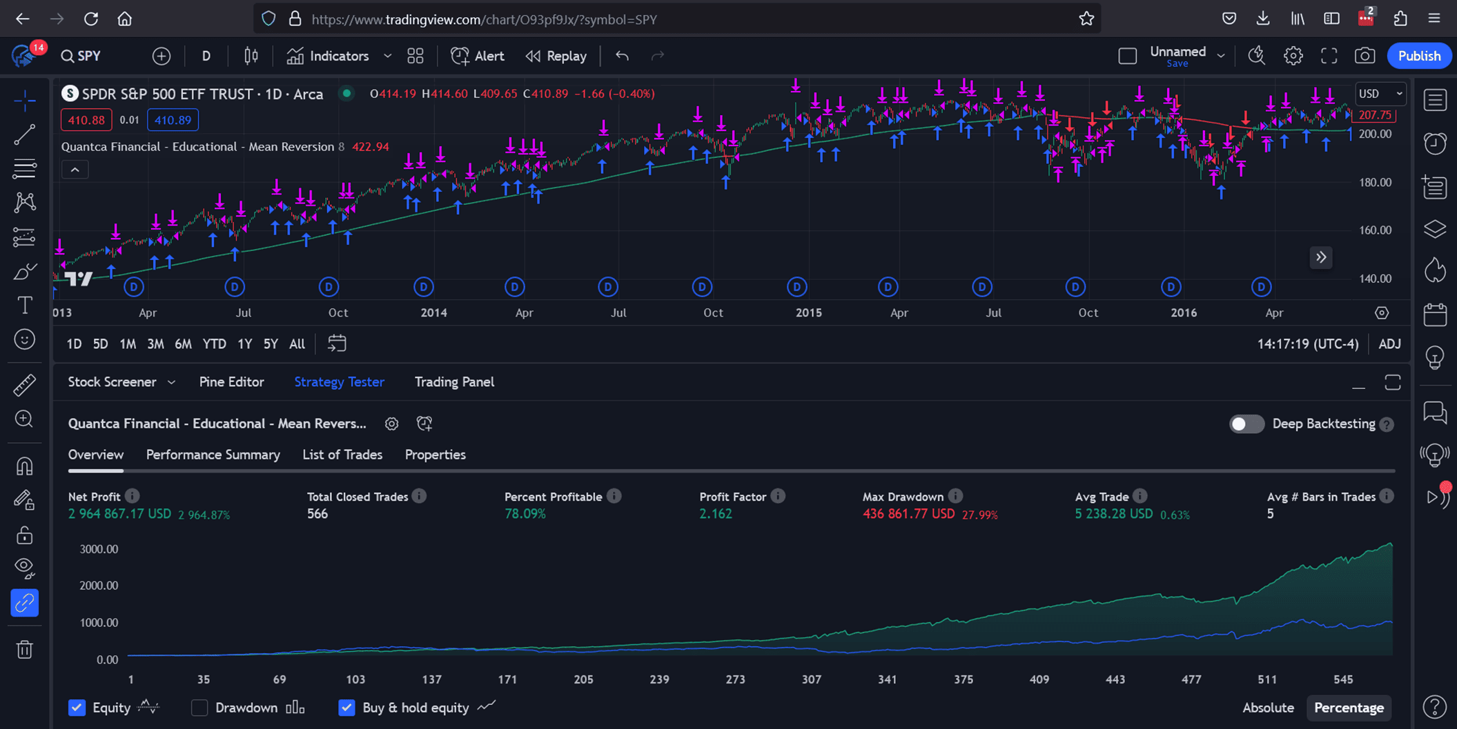The height and width of the screenshot is (729, 1457).
Task: Select the trend line drawing tool
Action: (25, 134)
